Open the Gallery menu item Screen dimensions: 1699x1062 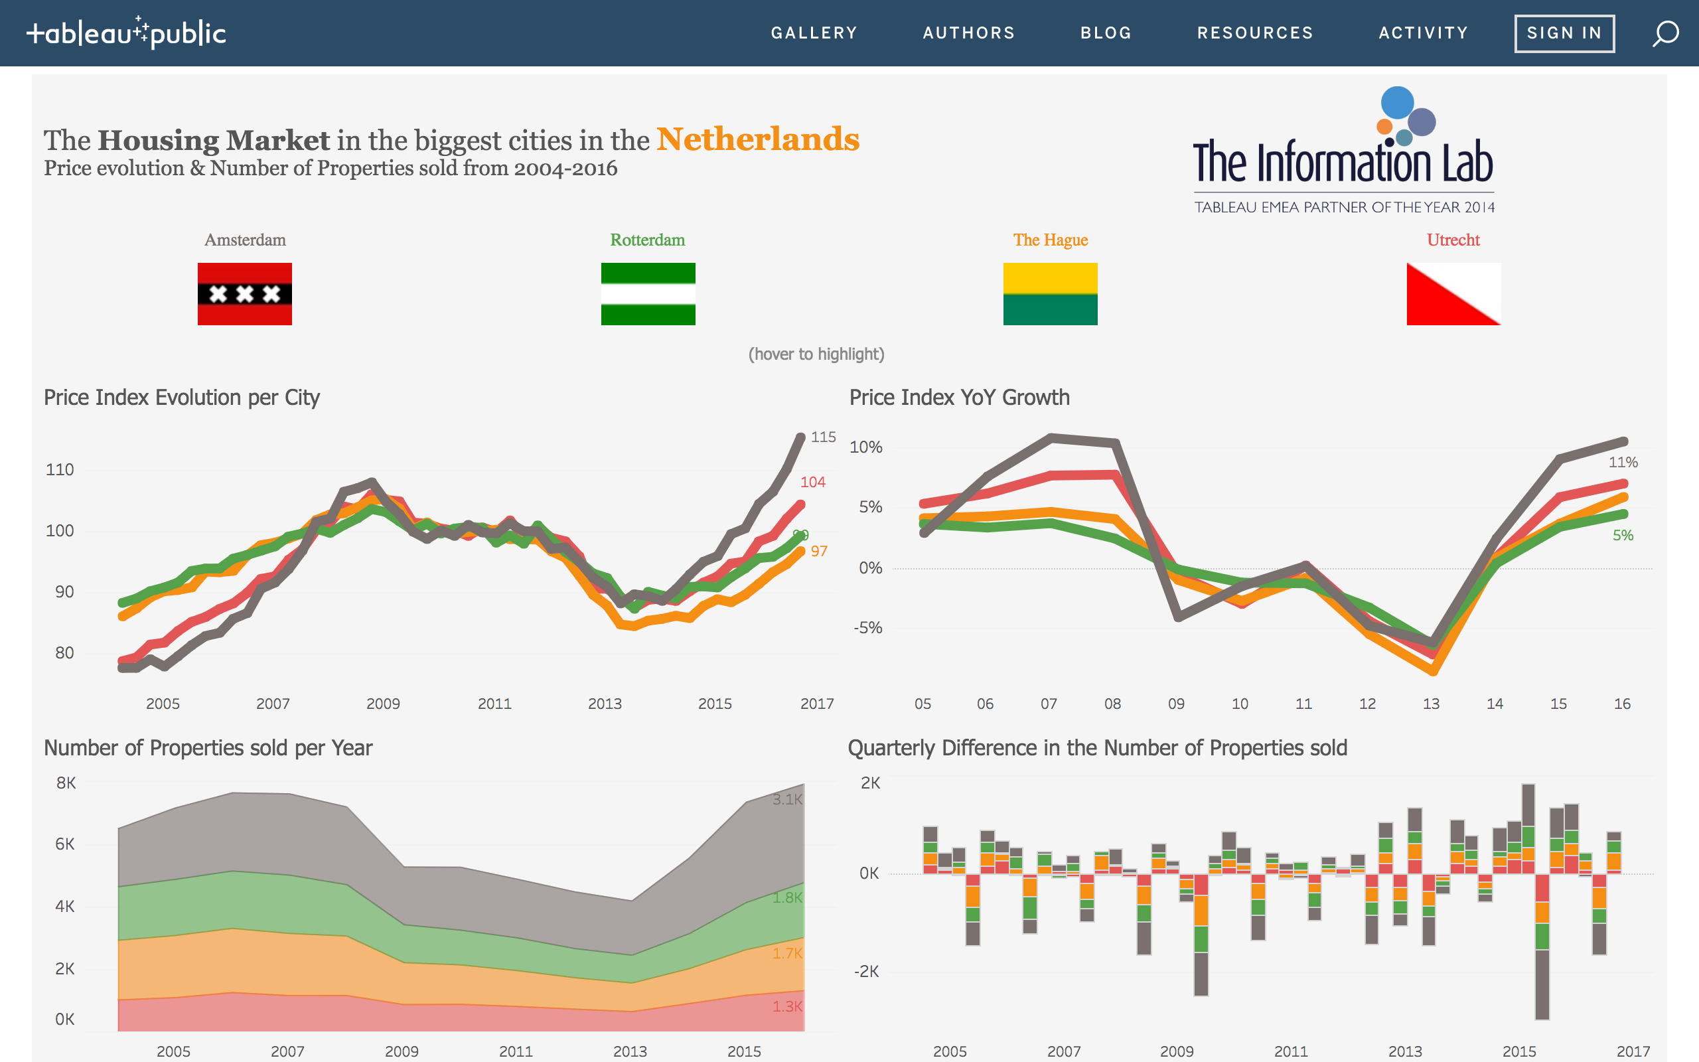[x=814, y=33]
